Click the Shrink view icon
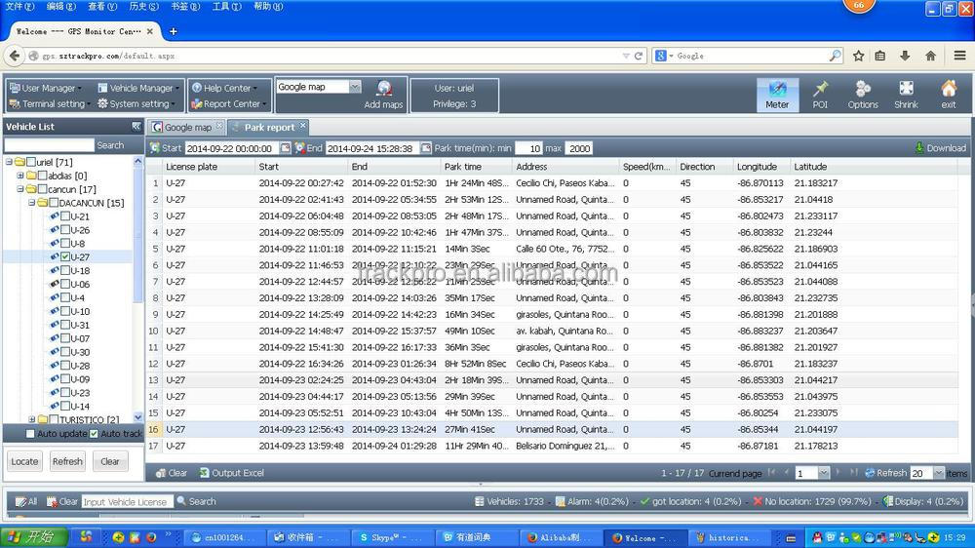This screenshot has height=548, width=975. coord(906,95)
